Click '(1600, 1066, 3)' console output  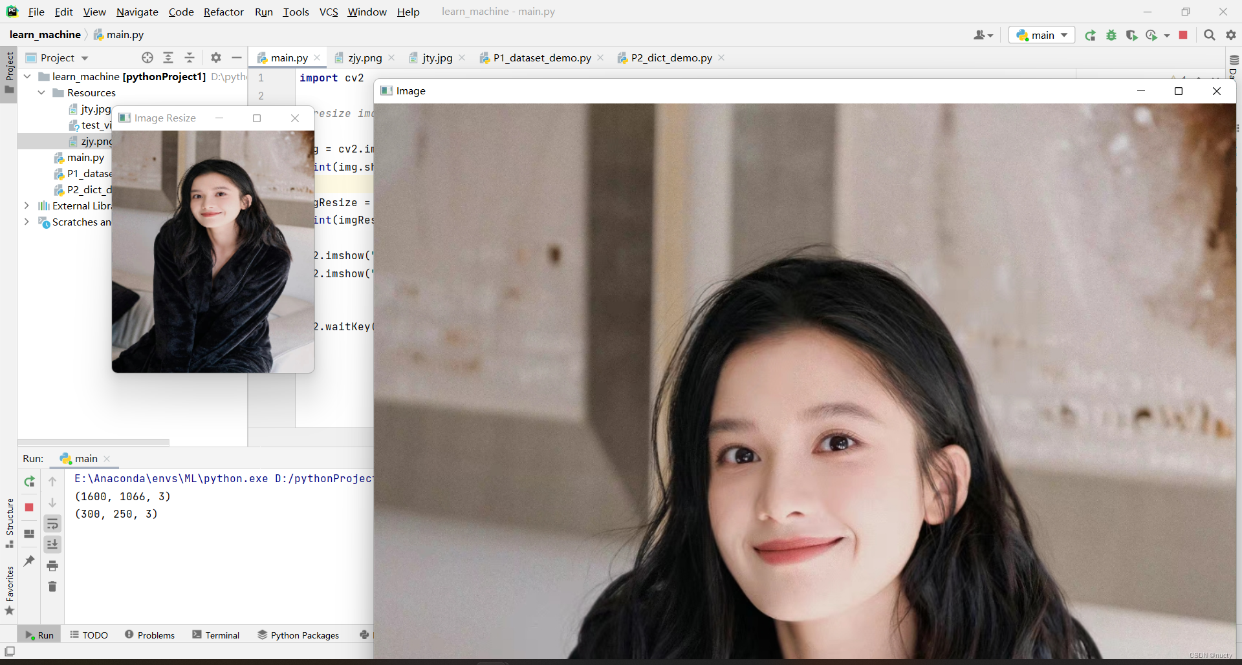click(123, 496)
